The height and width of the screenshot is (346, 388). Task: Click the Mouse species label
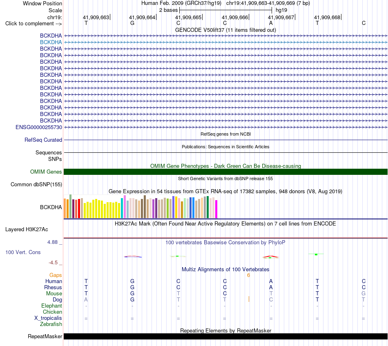(x=54, y=294)
